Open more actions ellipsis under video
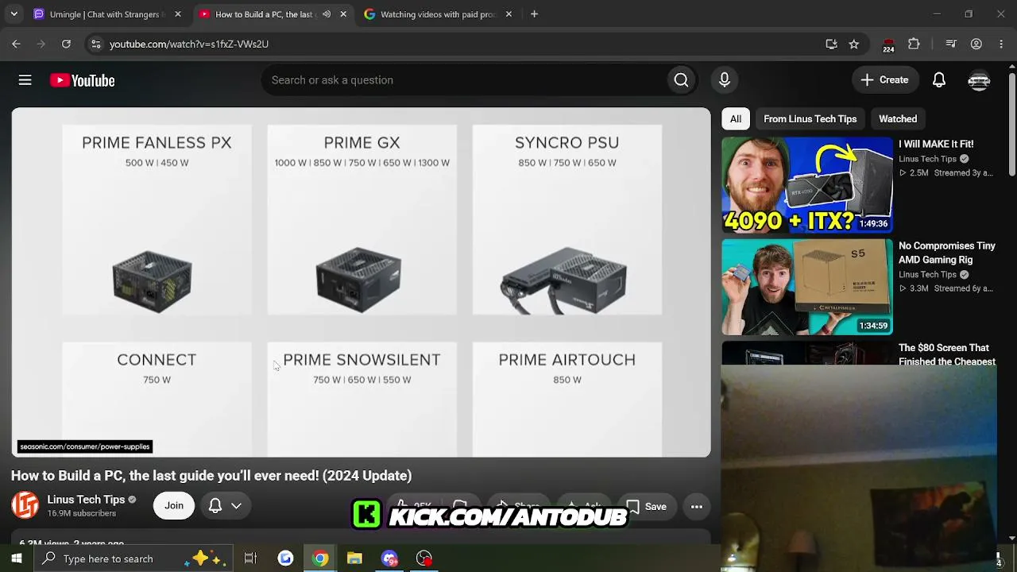This screenshot has height=572, width=1017. click(697, 506)
